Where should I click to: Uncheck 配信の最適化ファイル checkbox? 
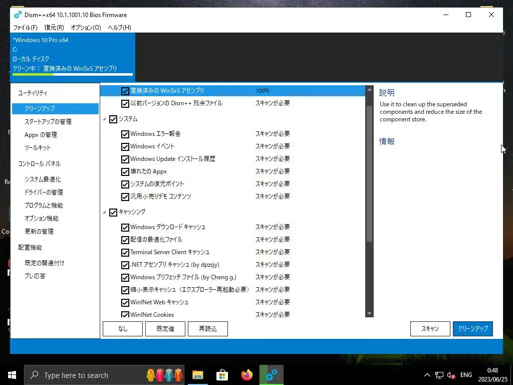tap(125, 240)
